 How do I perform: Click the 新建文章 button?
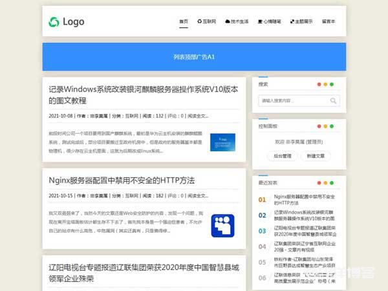(x=319, y=156)
